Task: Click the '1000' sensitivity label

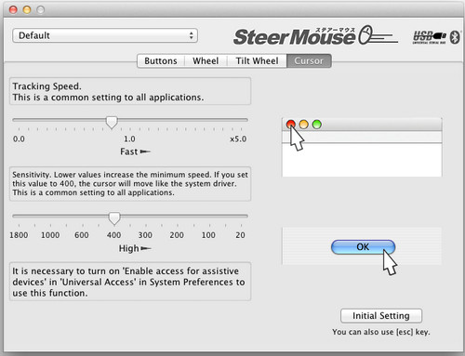Action: (50, 235)
